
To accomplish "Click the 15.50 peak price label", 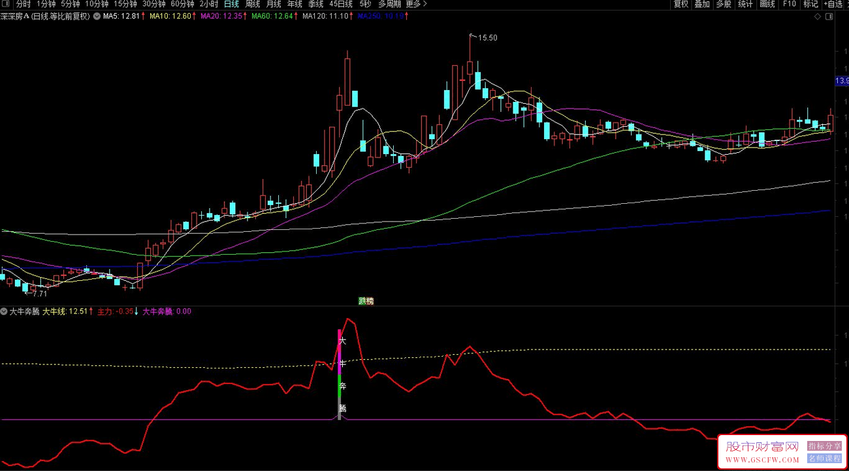I will point(487,38).
